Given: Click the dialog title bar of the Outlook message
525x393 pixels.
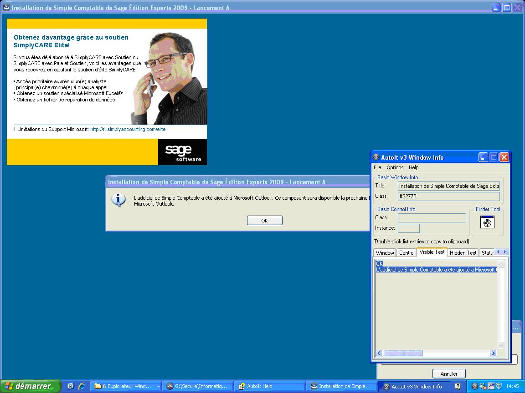Looking at the screenshot, I should point(238,182).
